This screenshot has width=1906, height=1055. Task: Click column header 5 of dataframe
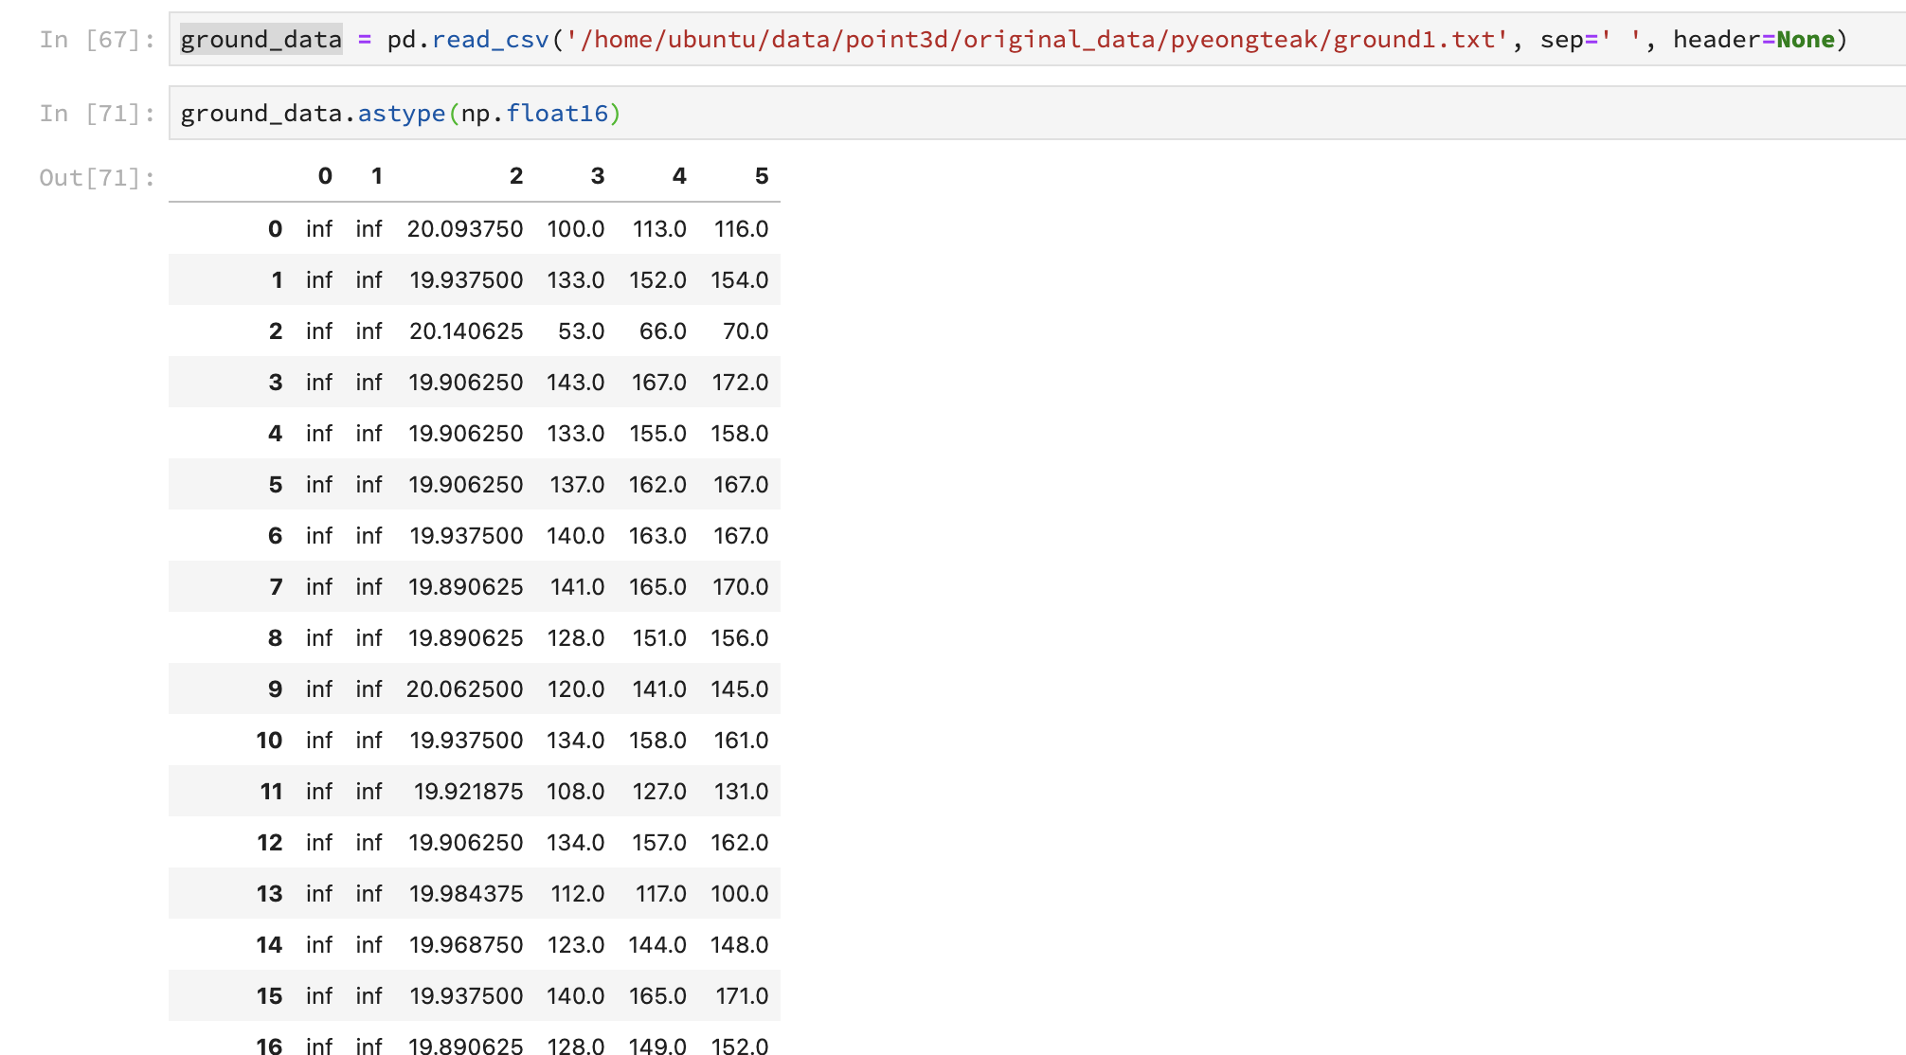point(761,176)
